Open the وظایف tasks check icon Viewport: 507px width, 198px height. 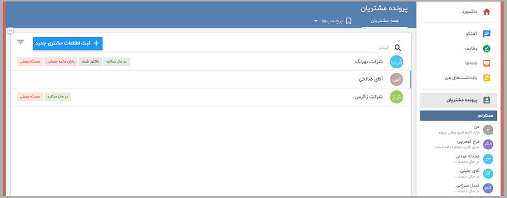486,48
